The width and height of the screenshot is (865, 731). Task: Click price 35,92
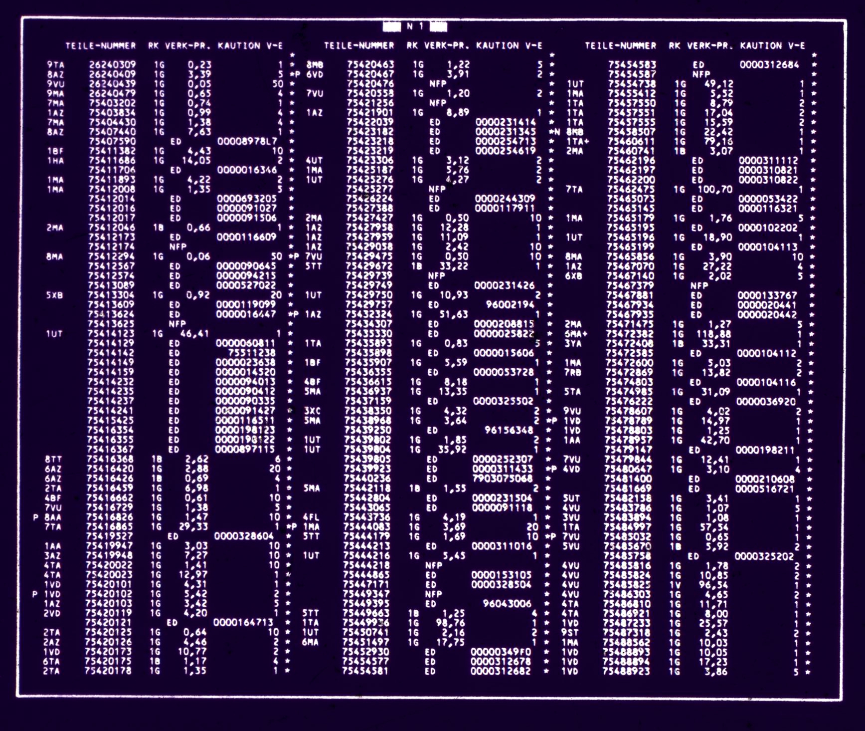click(x=452, y=449)
